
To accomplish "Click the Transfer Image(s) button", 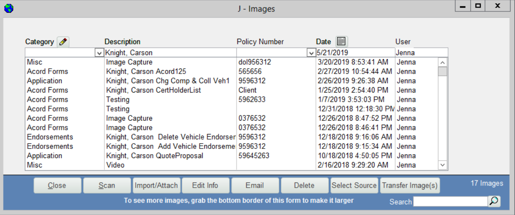I will [410, 185].
